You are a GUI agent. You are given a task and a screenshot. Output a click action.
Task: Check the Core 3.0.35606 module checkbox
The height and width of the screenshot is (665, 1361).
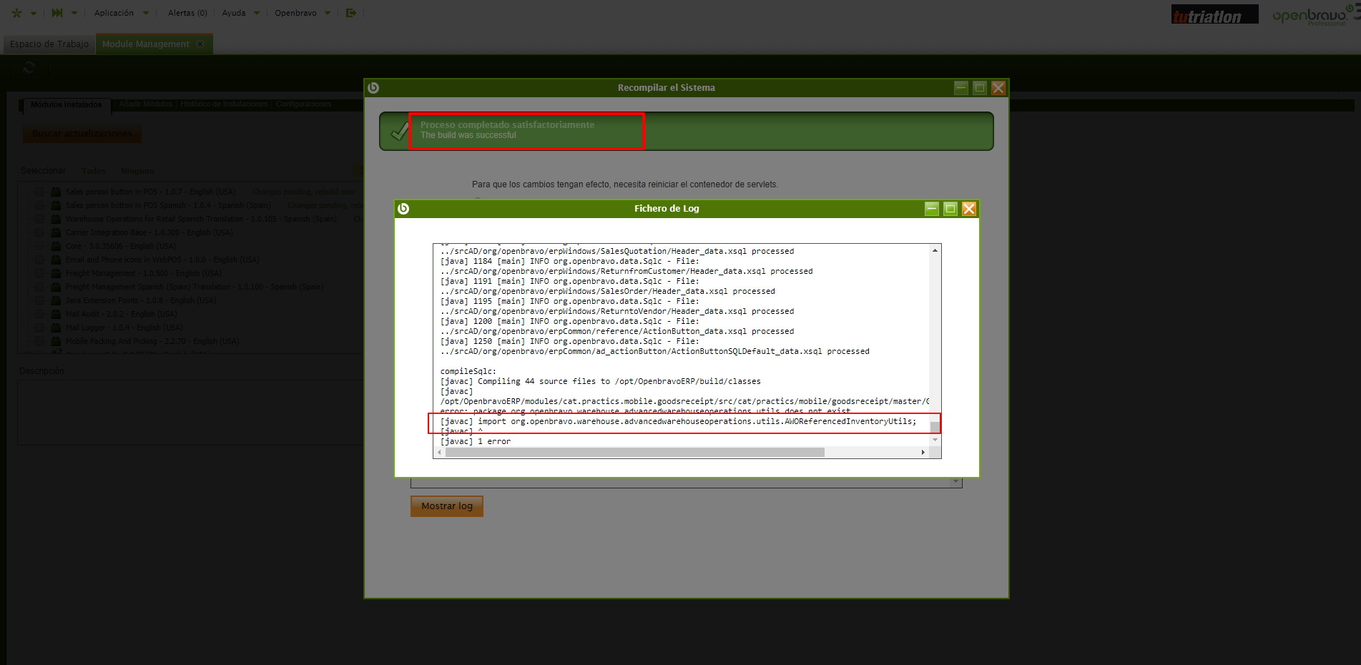pos(39,246)
